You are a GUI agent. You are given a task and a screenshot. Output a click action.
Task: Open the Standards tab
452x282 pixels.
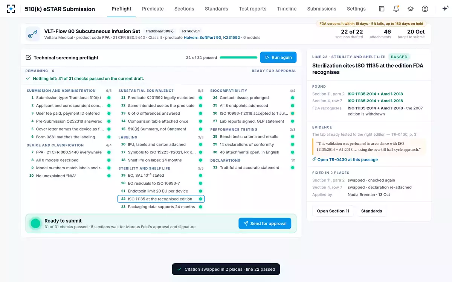(216, 9)
